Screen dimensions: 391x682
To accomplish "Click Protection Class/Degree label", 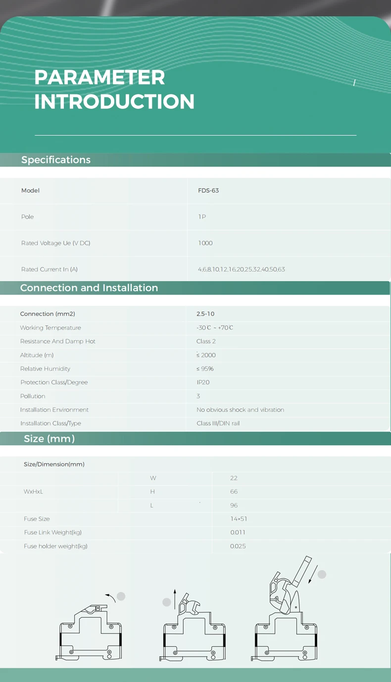I will 54,383.
